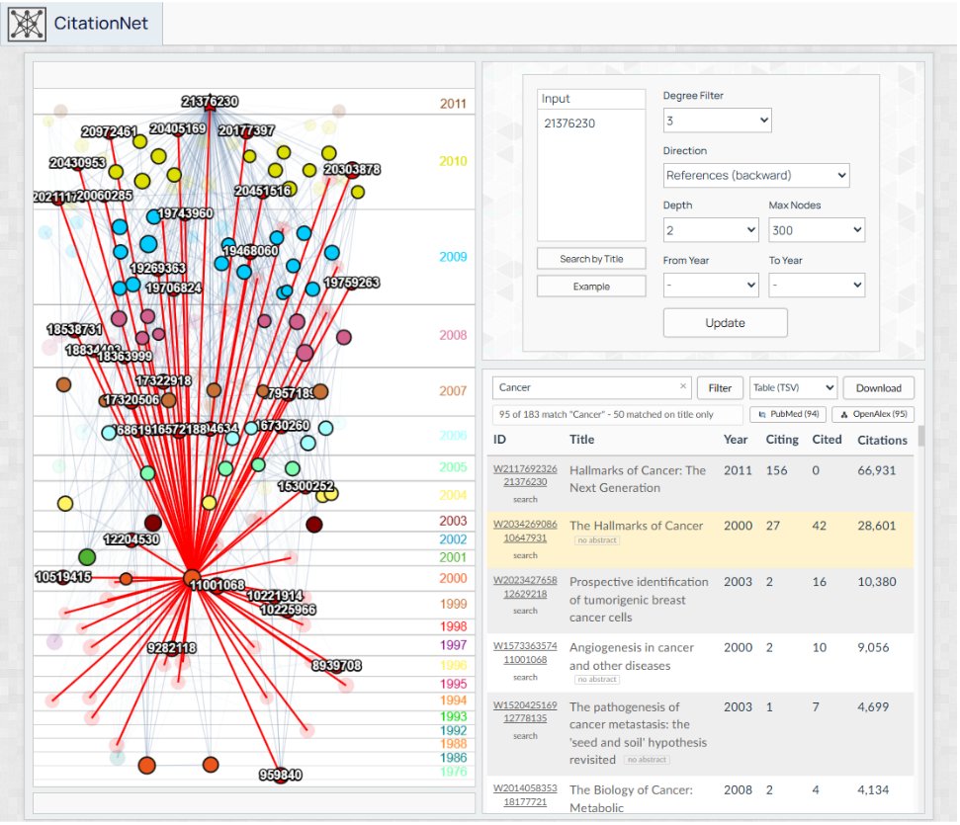Screen dimensions: 960x825
Task: Sort table by Title column header
Action: [581, 440]
